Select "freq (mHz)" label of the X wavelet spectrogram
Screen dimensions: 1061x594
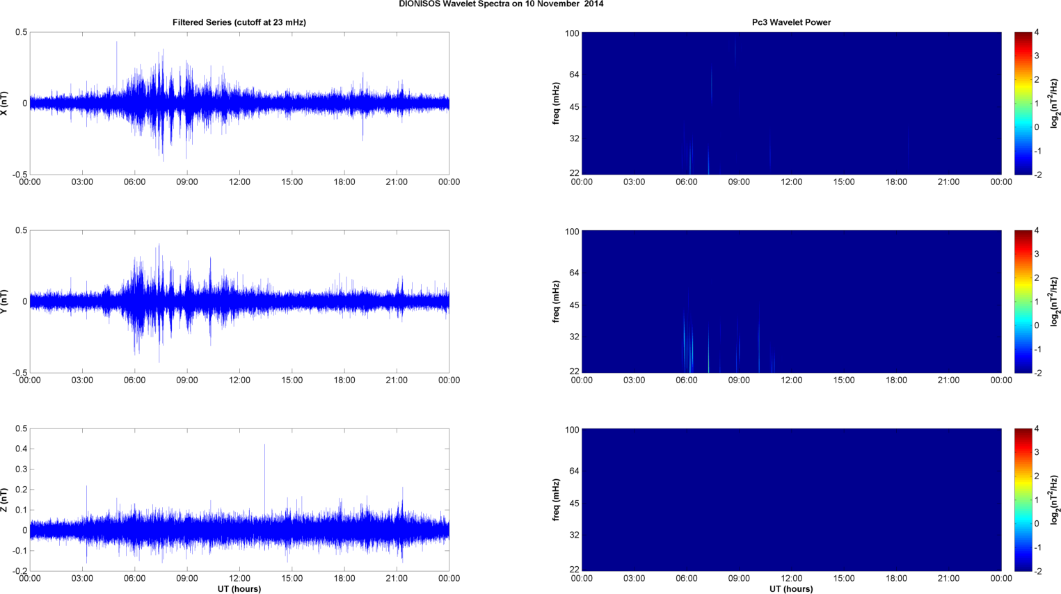pos(557,104)
